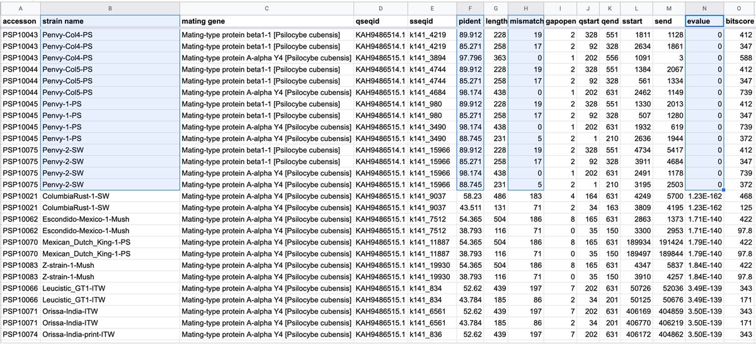
Task: Select the sstart cell showing 2462
Action: [x=636, y=92]
